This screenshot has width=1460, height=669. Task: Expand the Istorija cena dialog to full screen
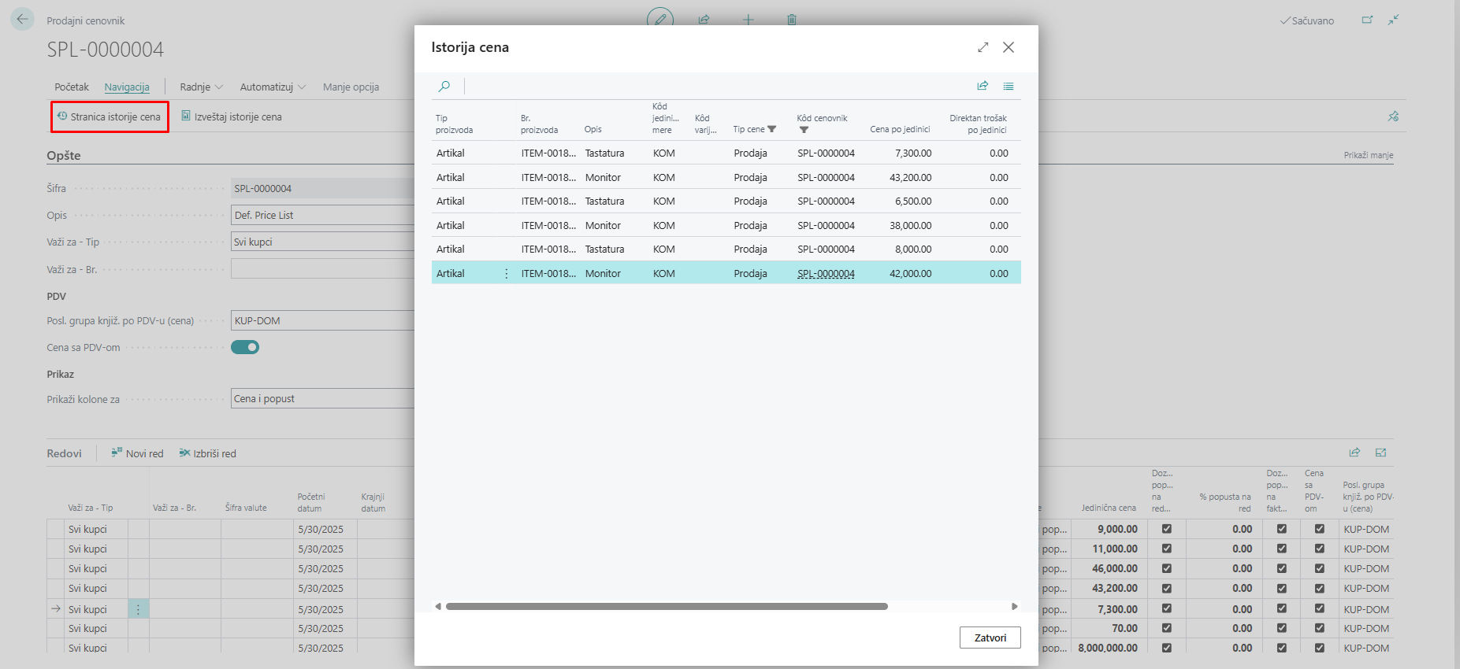pos(983,47)
